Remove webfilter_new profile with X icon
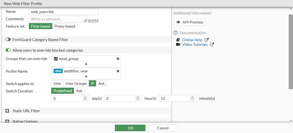The image size is (293, 133). point(118,71)
